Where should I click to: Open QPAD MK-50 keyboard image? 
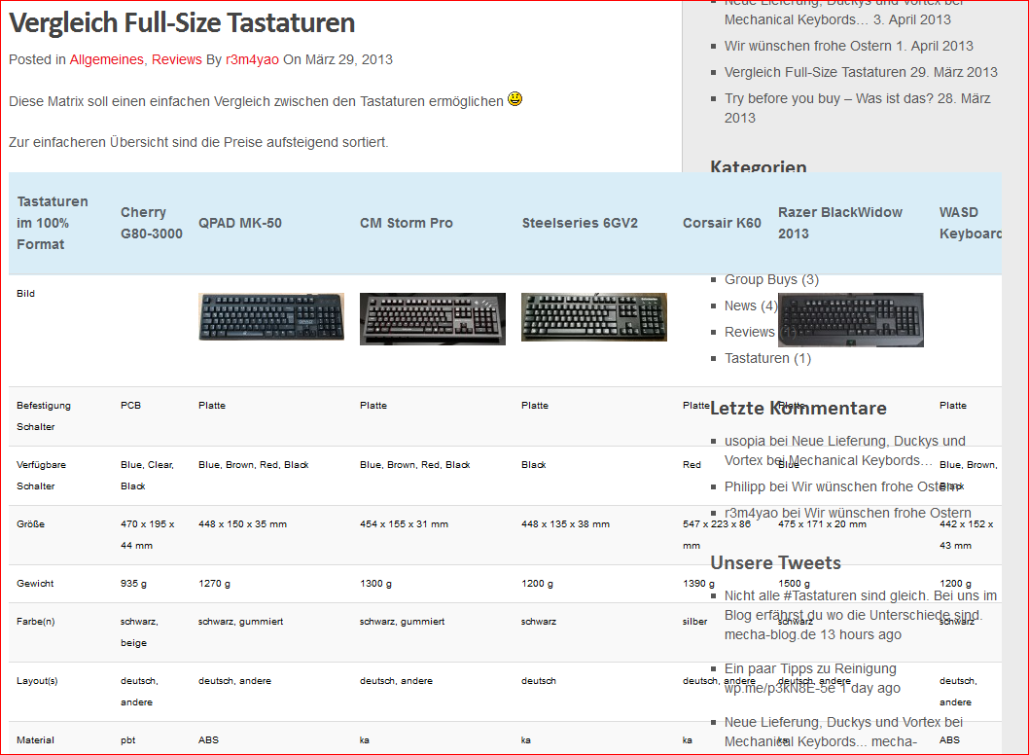pyautogui.click(x=271, y=317)
